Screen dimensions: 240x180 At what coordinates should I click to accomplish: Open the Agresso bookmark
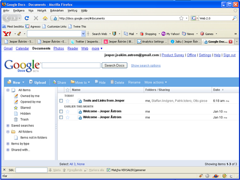33,26
